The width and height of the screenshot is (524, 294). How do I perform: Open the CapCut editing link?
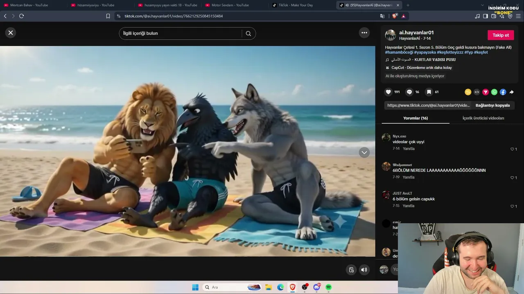[x=419, y=68]
